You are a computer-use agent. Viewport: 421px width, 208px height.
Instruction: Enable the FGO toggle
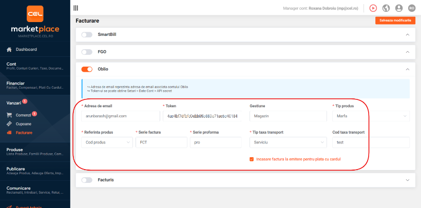87,52
